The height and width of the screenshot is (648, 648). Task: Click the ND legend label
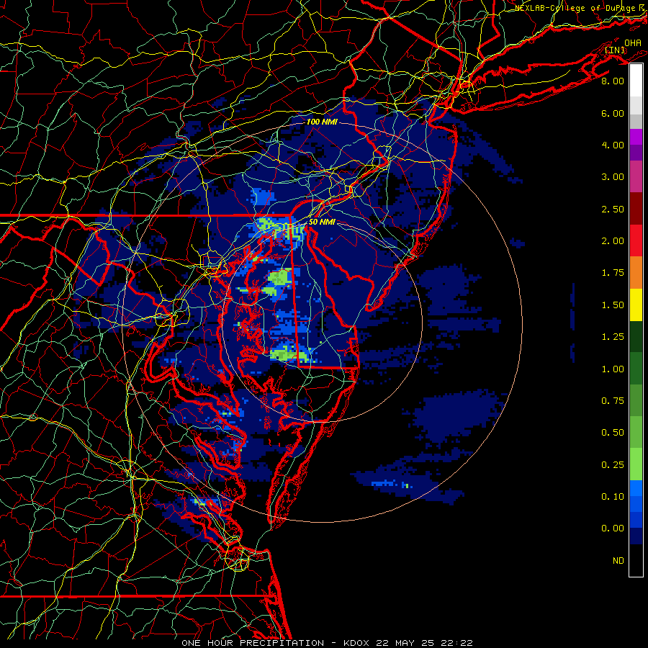(618, 561)
